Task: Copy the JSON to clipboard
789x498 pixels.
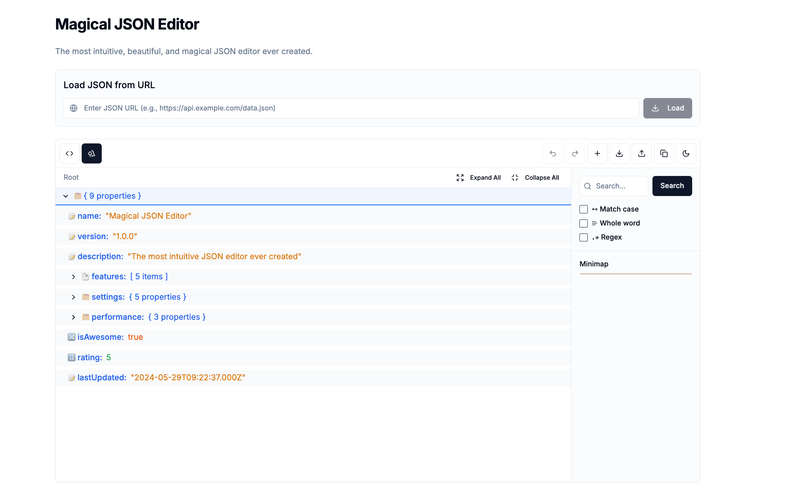Action: (x=664, y=153)
